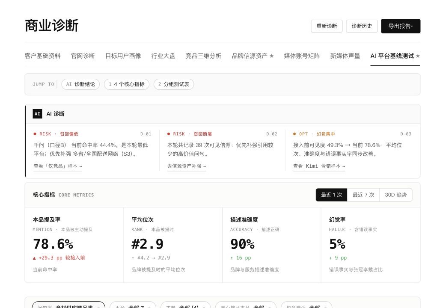Image resolution: width=428 pixels, height=308 pixels.
Task: Click the star beside 品牌信源资产
Action: point(272,56)
